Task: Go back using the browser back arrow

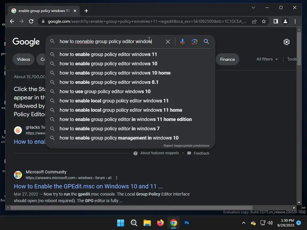Action: (x=12, y=21)
